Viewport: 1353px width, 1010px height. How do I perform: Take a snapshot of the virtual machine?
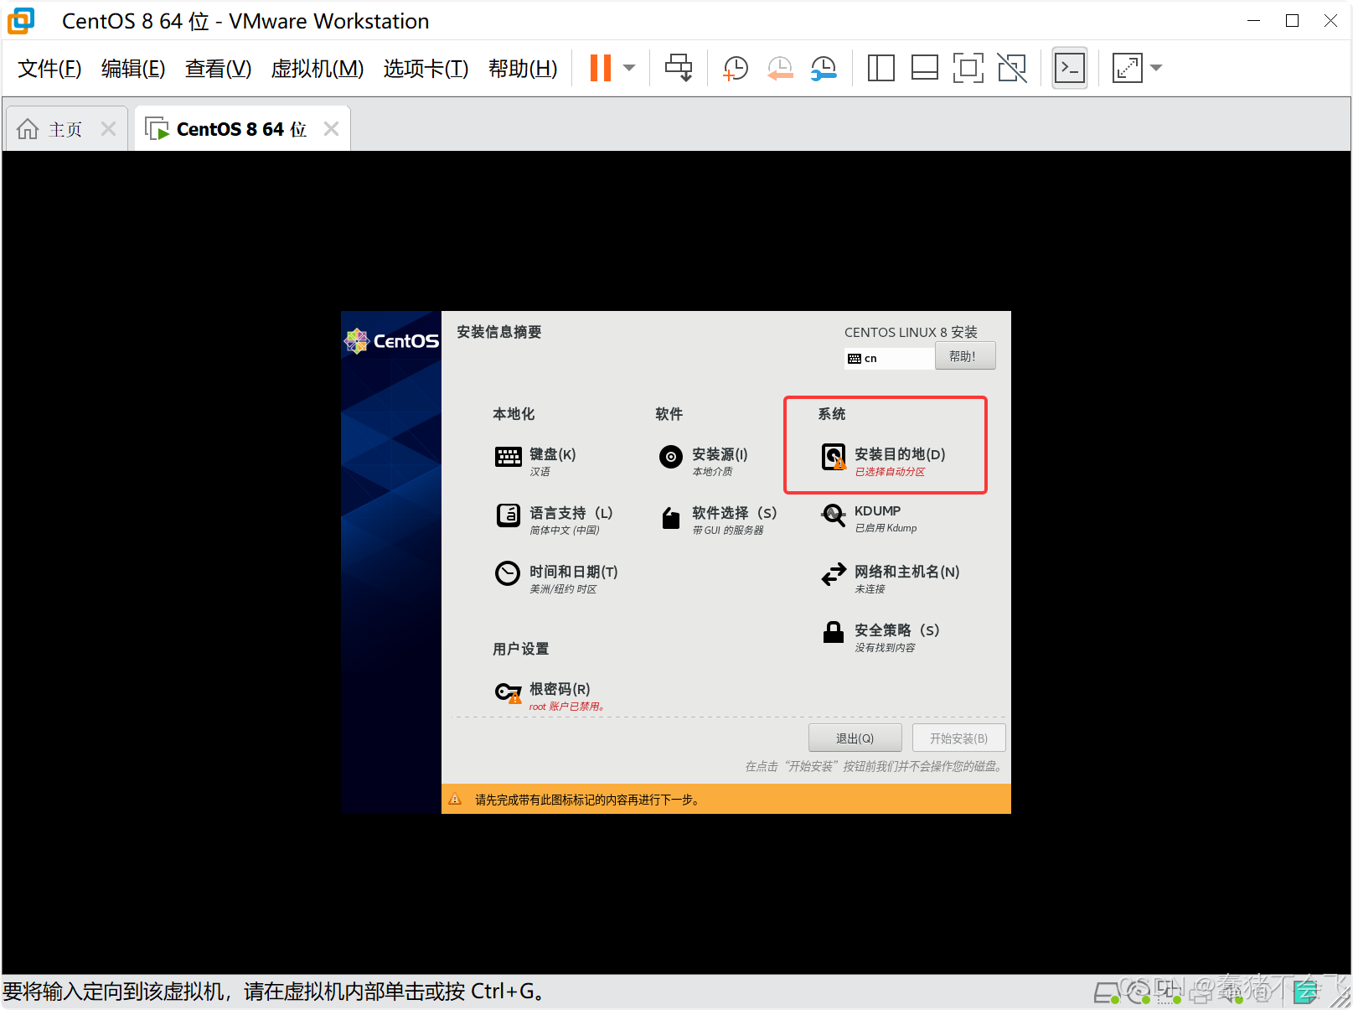click(x=735, y=68)
